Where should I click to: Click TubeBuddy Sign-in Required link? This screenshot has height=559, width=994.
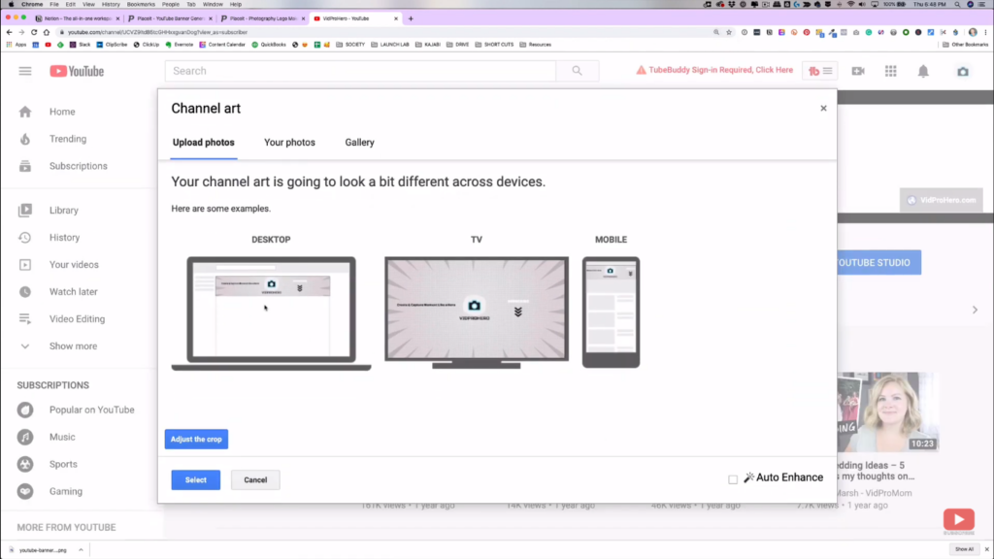714,70
